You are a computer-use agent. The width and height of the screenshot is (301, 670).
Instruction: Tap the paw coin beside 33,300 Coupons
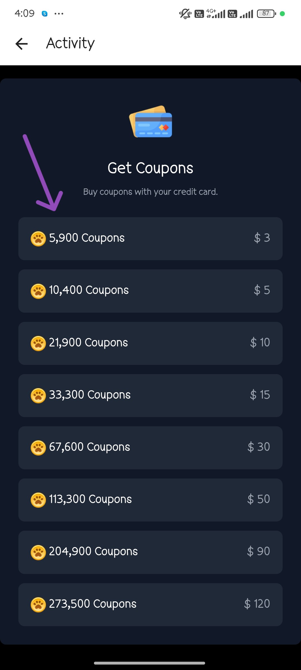38,395
